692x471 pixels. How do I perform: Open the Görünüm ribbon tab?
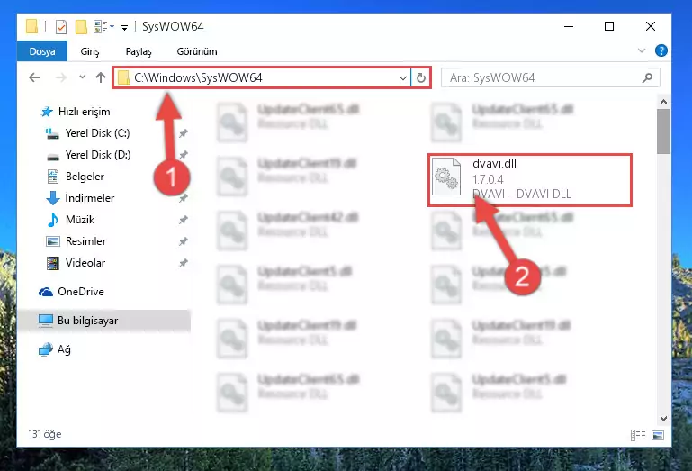(197, 51)
